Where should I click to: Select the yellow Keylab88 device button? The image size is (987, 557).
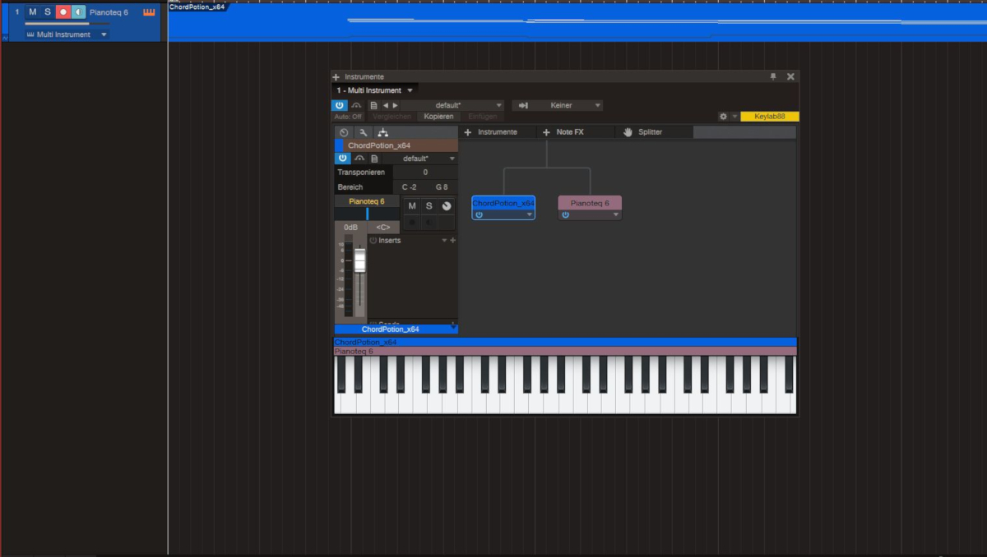(x=769, y=117)
